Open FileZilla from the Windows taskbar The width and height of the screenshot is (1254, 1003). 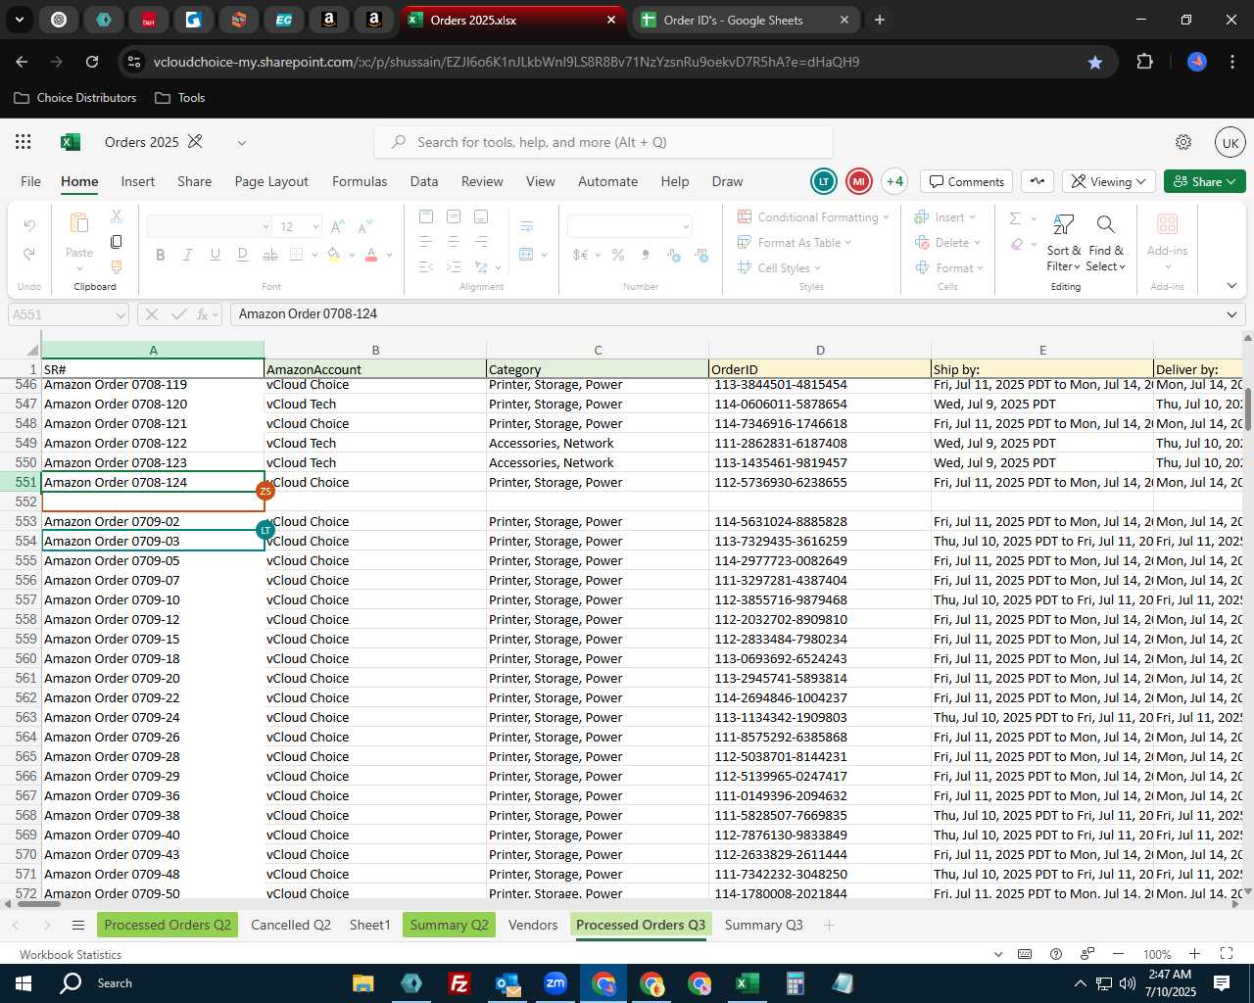458,983
